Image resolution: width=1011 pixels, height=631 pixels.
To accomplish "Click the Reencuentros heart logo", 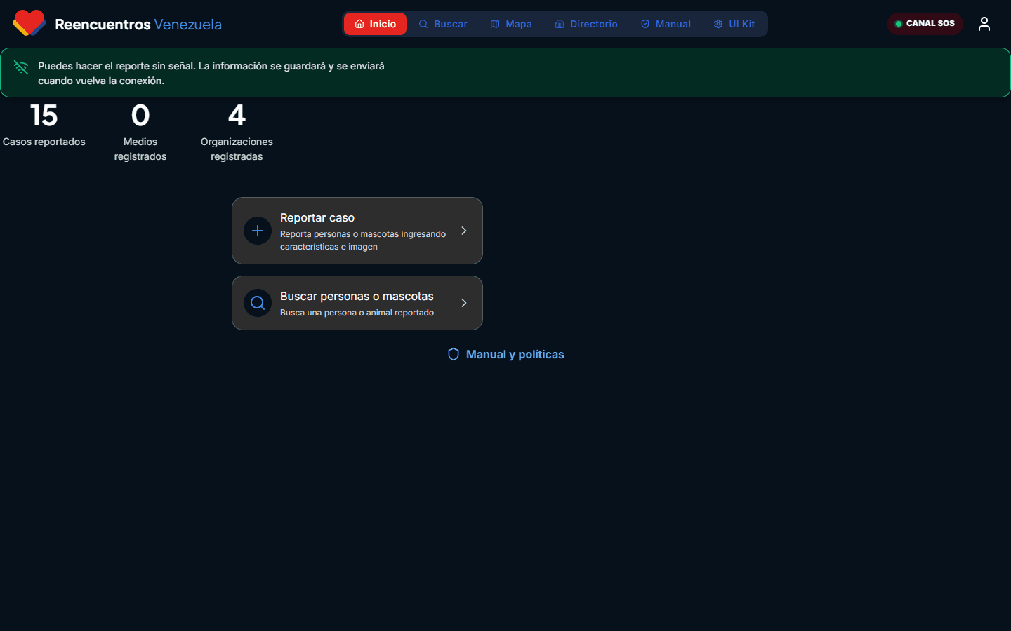I will (29, 23).
